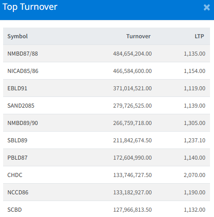Click the 1,305.00 LTP value
214x217 pixels.
(194, 123)
